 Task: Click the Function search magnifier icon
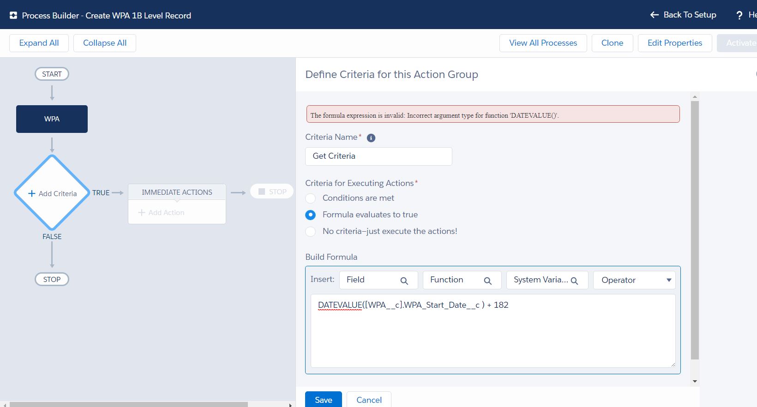point(487,281)
